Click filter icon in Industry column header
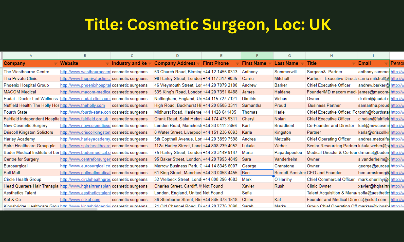This screenshot has width=404, height=242. [150, 64]
